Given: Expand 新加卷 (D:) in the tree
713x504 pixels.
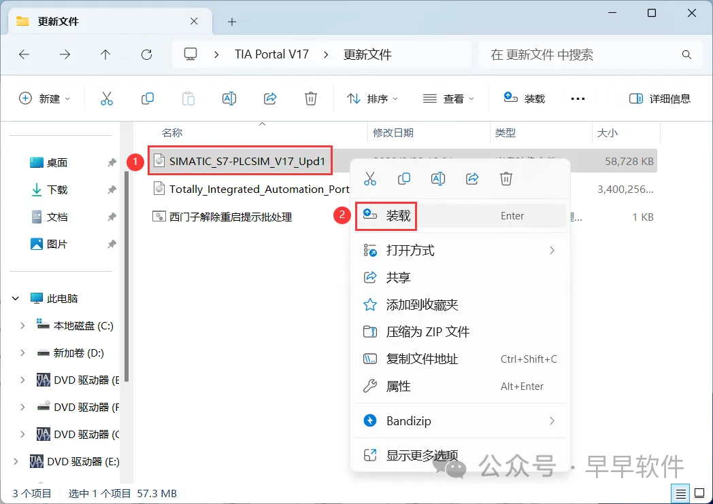Looking at the screenshot, I should [22, 353].
